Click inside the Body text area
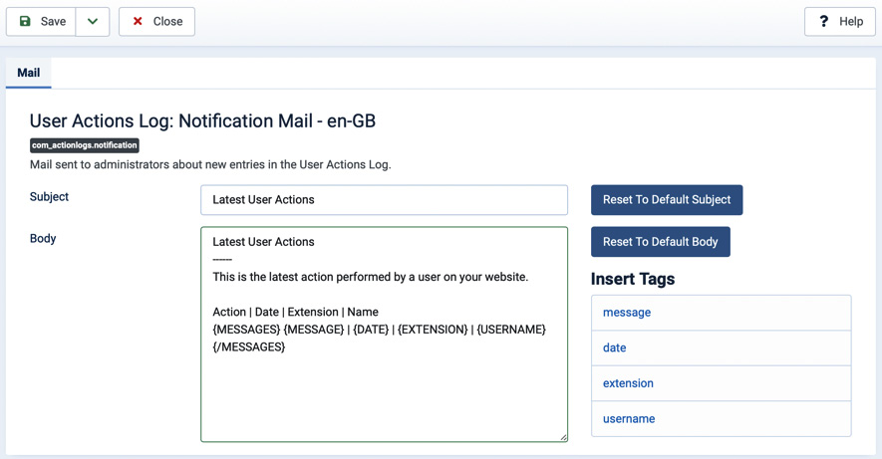The height and width of the screenshot is (459, 882). (x=384, y=335)
